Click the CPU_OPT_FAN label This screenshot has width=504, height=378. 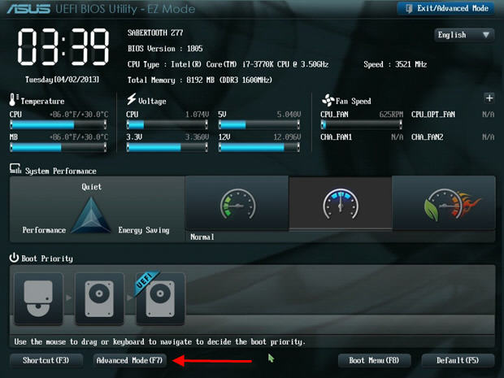point(433,115)
